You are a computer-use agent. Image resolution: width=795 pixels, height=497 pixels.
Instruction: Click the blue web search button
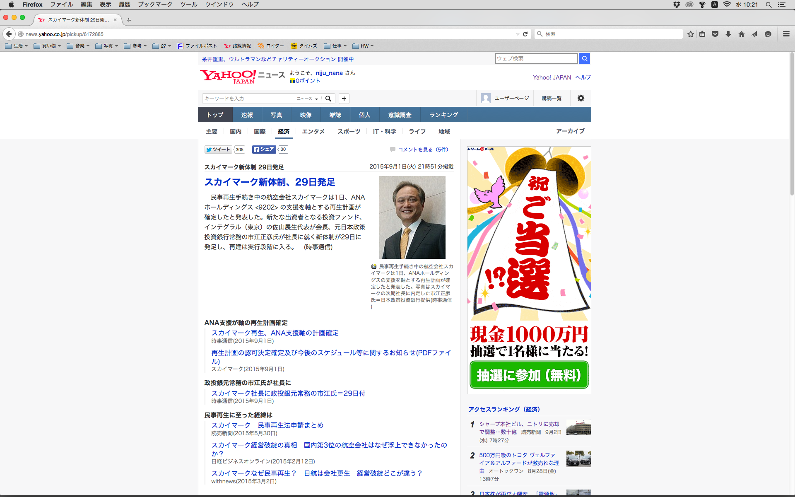(584, 58)
